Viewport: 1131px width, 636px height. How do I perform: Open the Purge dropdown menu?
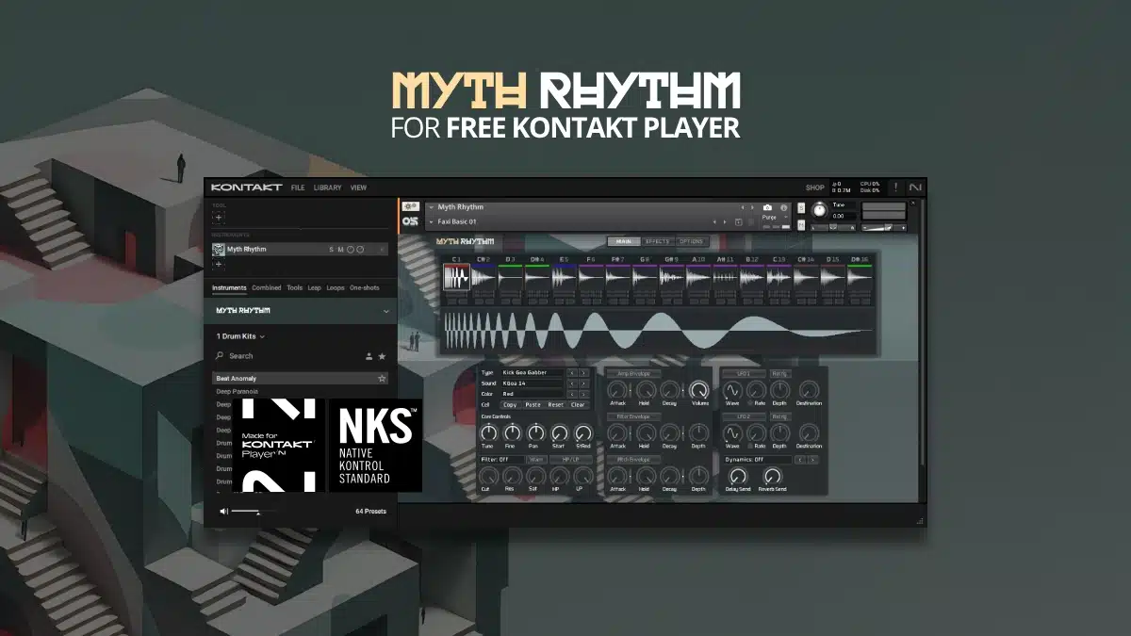click(x=774, y=219)
